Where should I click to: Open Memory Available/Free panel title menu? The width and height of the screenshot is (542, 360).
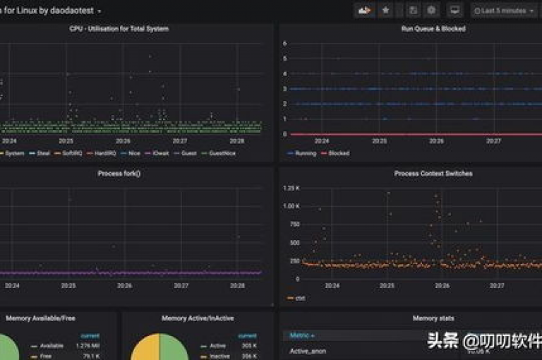coord(40,318)
